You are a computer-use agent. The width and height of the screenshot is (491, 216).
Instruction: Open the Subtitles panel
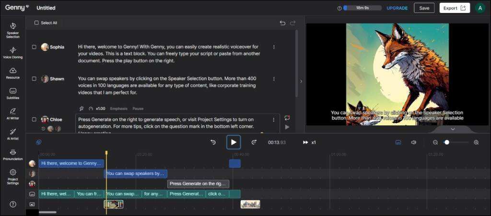13,93
